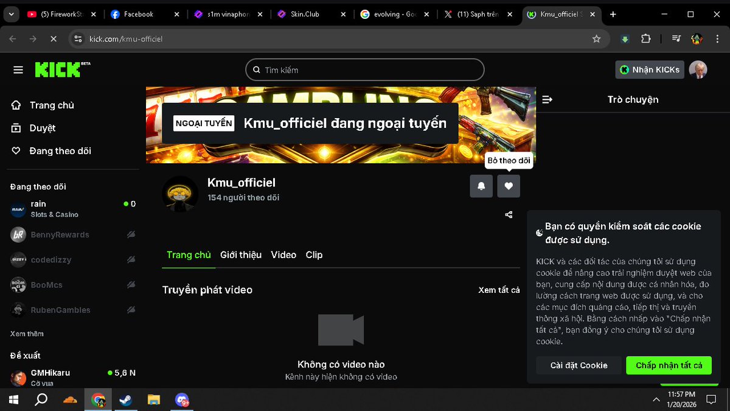Screen dimensions: 730x411
Task: Open BennyRewards channel in sidebar
Action: pyautogui.click(x=73, y=234)
